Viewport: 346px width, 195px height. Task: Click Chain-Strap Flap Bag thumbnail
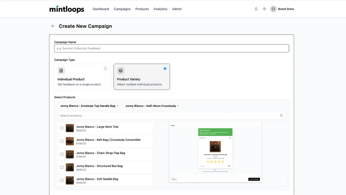point(70,154)
